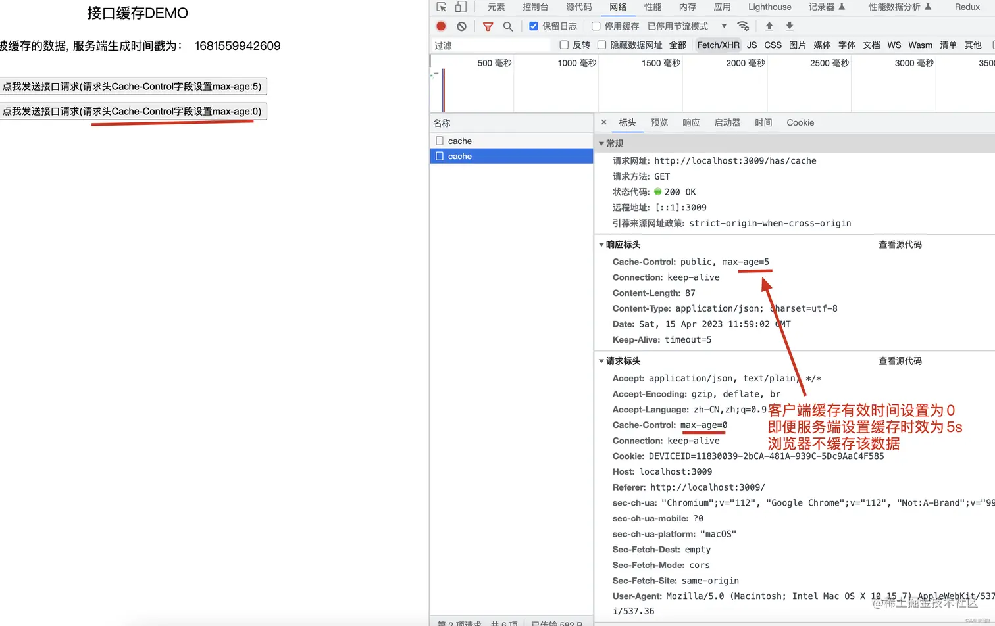Open the throttling mode dropdown
This screenshot has height=626, width=995.
click(687, 26)
